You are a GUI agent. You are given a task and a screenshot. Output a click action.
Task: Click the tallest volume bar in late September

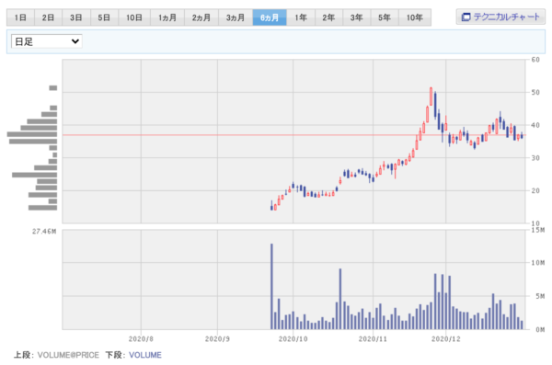[271, 286]
